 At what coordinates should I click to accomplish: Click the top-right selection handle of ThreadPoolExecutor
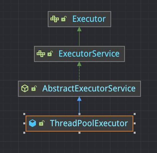[134, 114]
